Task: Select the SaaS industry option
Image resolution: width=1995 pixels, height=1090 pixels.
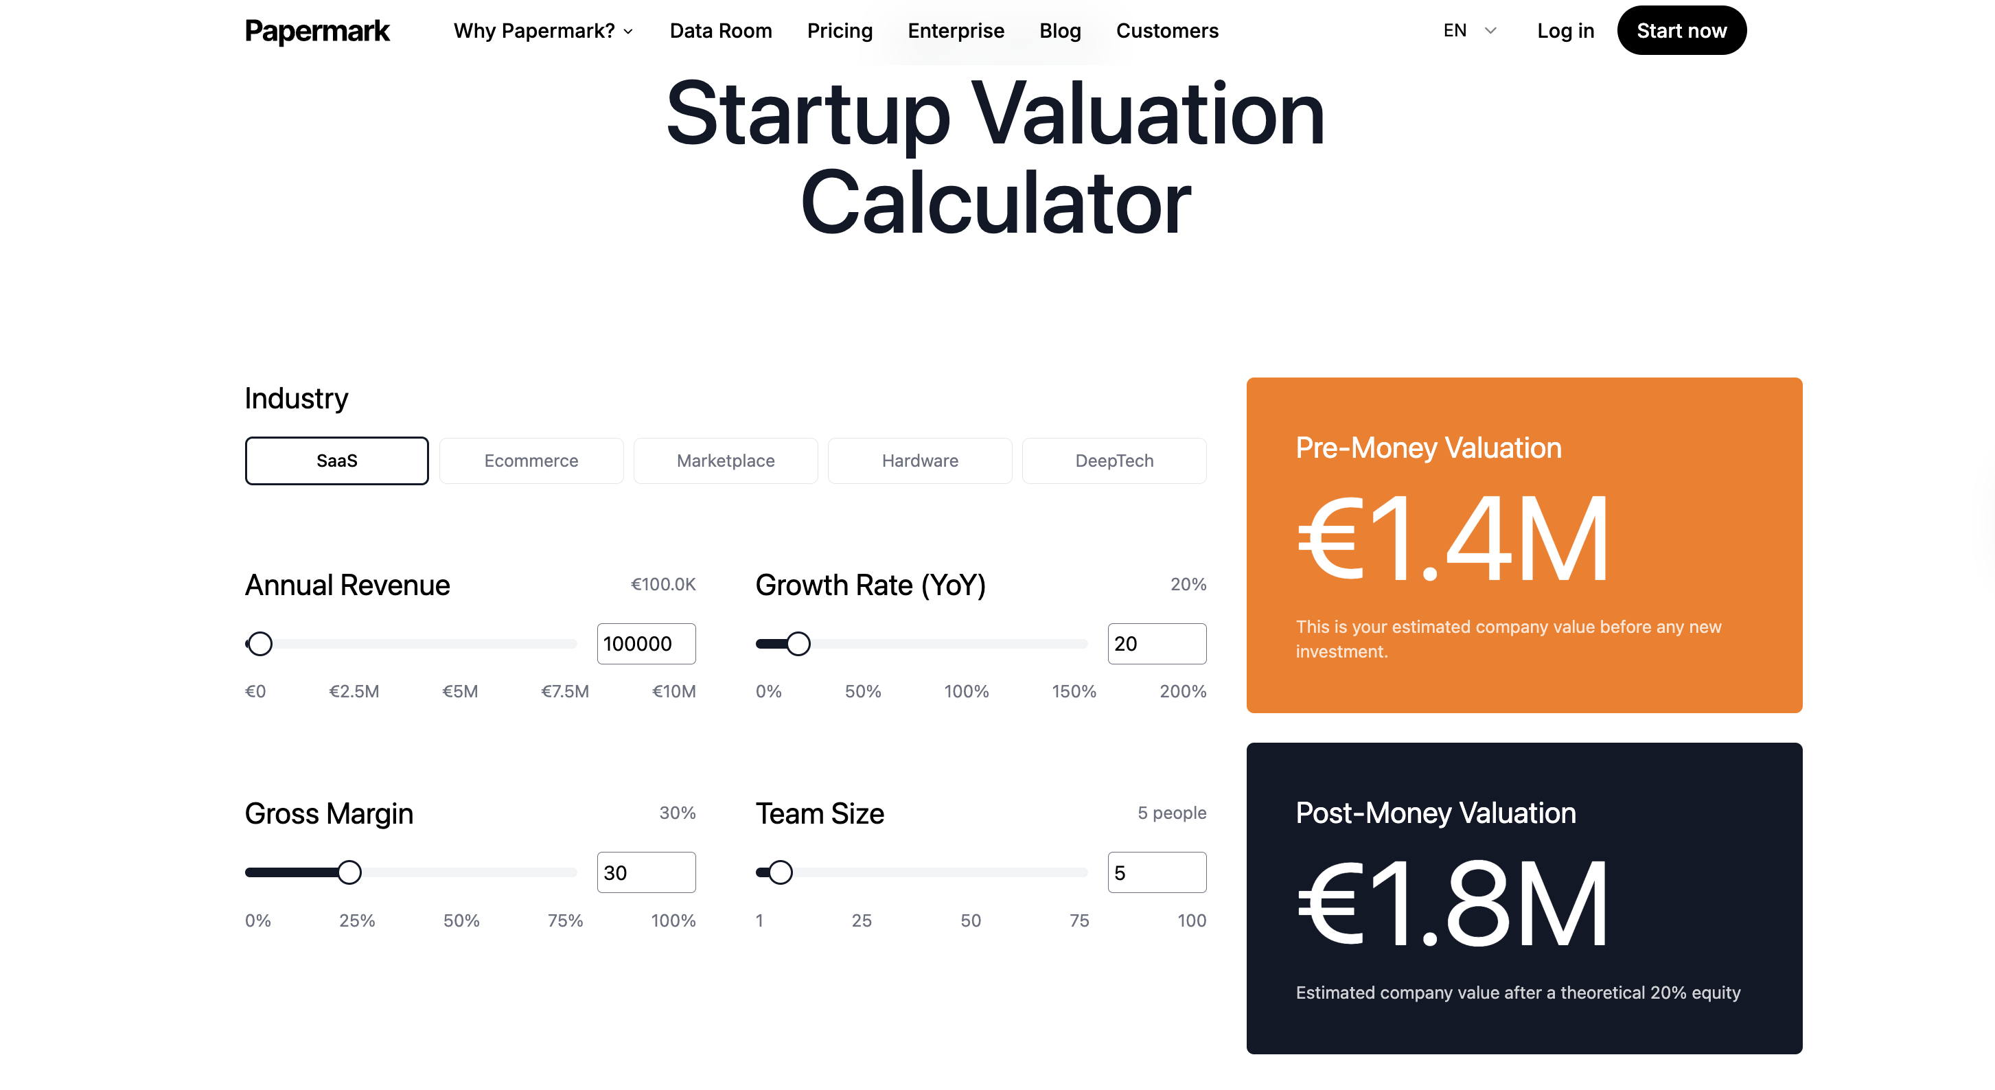Action: (x=337, y=461)
